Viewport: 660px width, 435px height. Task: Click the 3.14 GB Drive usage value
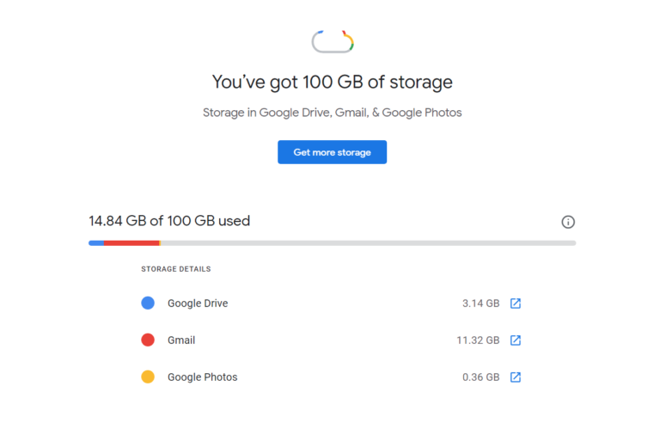pyautogui.click(x=480, y=303)
